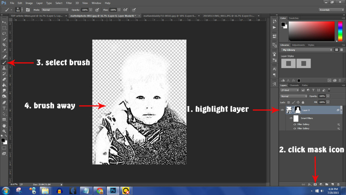Select the Eyedropper tool
The image size is (346, 195).
click(4, 51)
